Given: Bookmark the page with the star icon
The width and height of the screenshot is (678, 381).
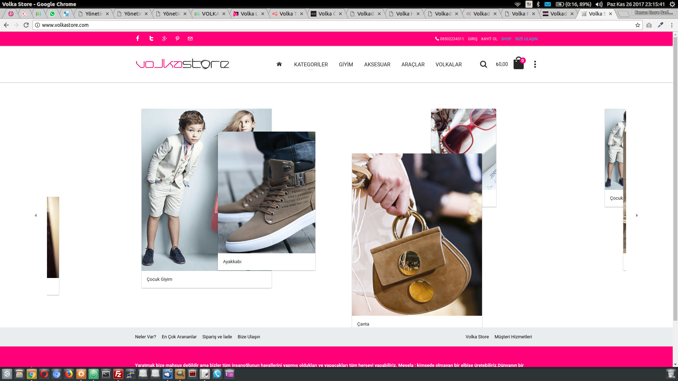Looking at the screenshot, I should [x=637, y=25].
